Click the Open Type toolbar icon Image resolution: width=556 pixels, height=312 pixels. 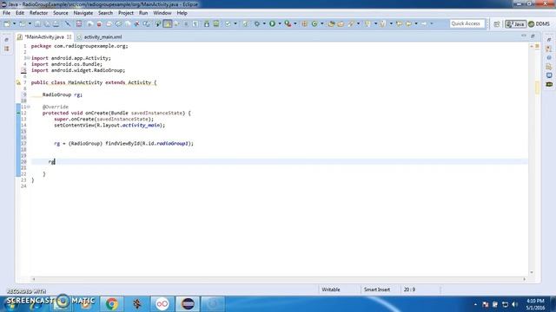click(x=331, y=23)
